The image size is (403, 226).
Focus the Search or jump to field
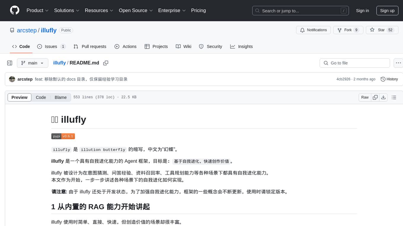(300, 11)
